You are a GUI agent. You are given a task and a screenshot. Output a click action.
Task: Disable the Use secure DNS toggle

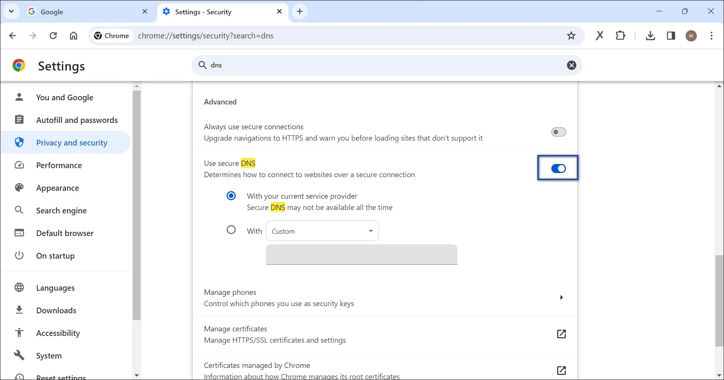click(x=558, y=169)
